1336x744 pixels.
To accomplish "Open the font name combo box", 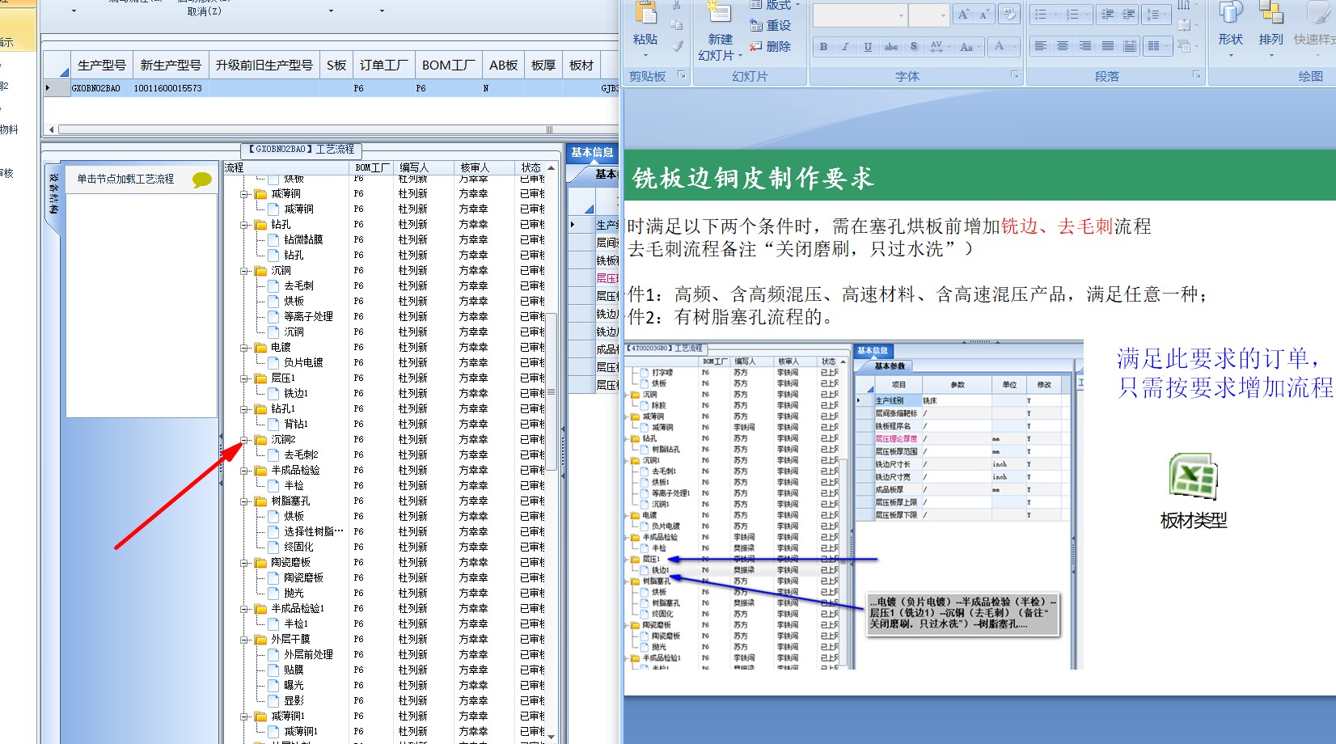I will pos(859,15).
